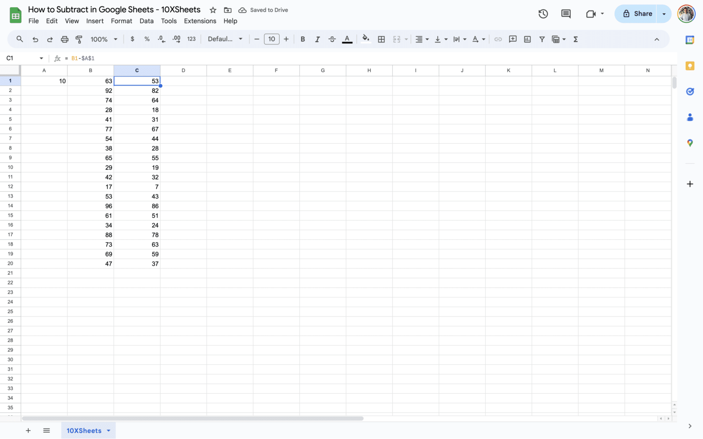This screenshot has width=703, height=439.
Task: Toggle strikethrough formatting
Action: pos(332,39)
